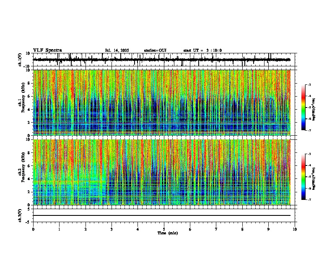Select the date 'Jul. 14, 2025'
This screenshot has height=257, width=332.
pos(117,50)
